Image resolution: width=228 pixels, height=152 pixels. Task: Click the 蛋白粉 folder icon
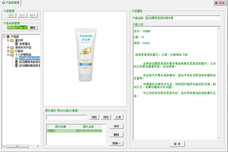(x=12, y=40)
